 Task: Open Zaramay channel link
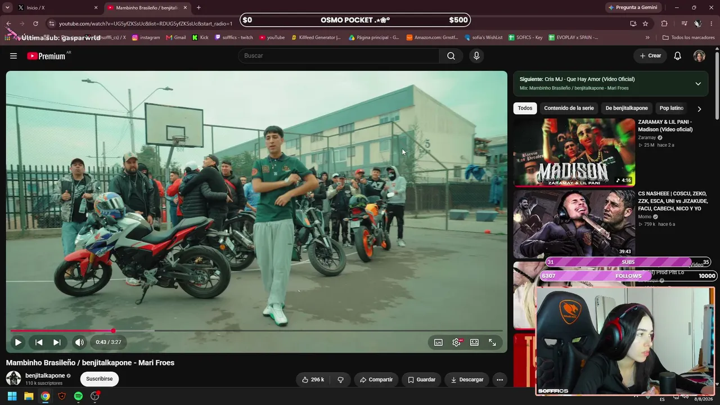coord(647,138)
